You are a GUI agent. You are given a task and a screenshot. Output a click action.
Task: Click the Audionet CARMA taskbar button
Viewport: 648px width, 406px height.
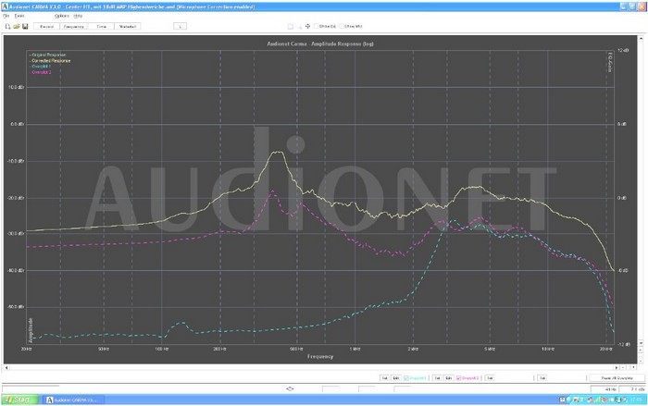[x=73, y=400]
